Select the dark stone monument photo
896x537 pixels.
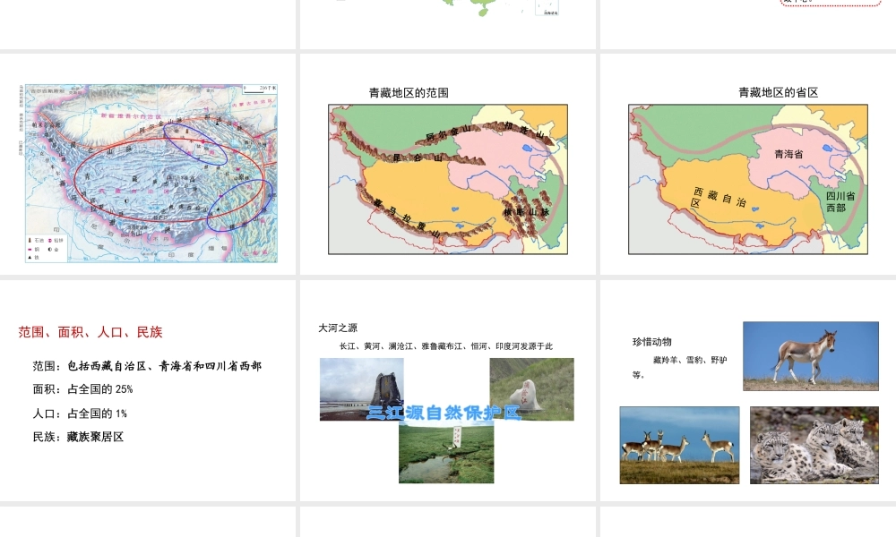[x=362, y=389]
